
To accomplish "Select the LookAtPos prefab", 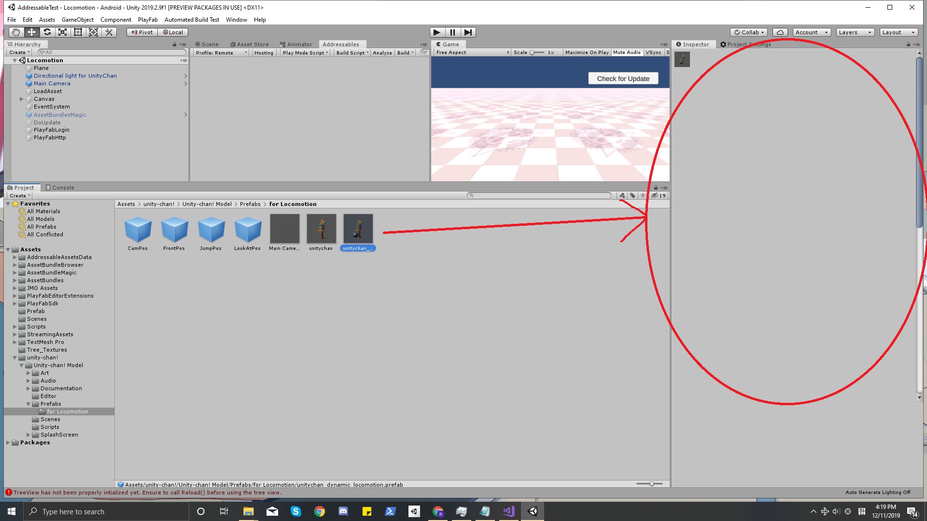I will pyautogui.click(x=247, y=233).
